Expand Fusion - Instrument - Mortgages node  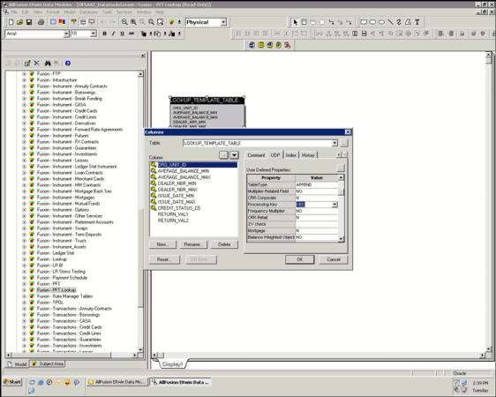pos(24,198)
